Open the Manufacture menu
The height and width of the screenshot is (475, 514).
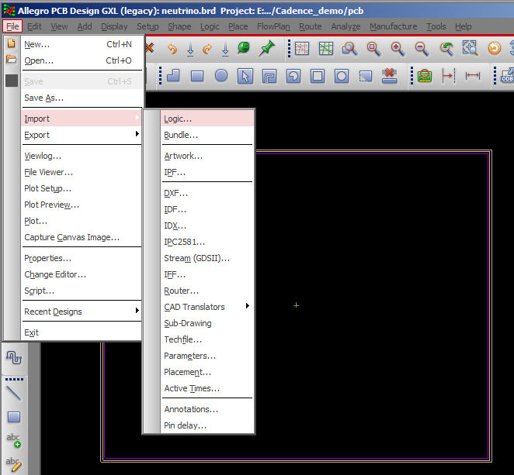pos(394,26)
